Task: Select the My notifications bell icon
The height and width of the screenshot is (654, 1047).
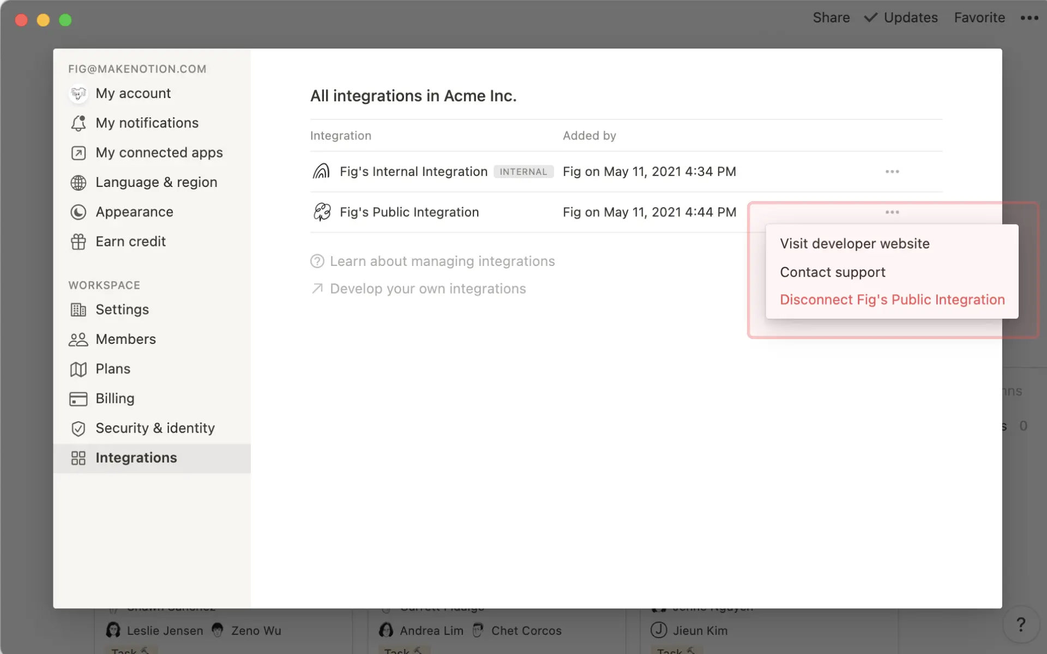Action: 79,123
